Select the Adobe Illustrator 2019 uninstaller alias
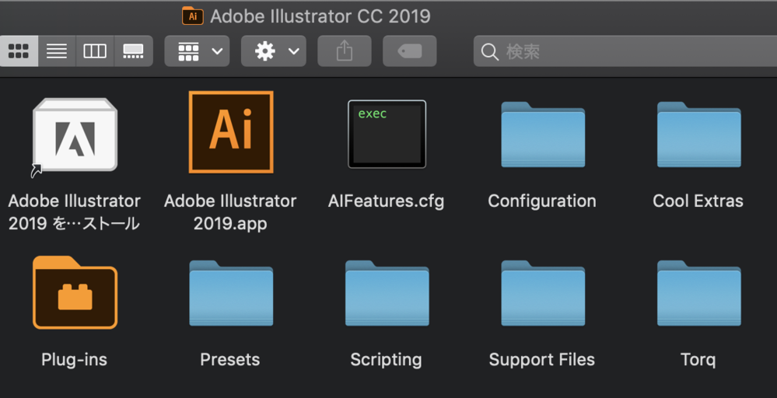Image resolution: width=777 pixels, height=398 pixels. pyautogui.click(x=75, y=135)
